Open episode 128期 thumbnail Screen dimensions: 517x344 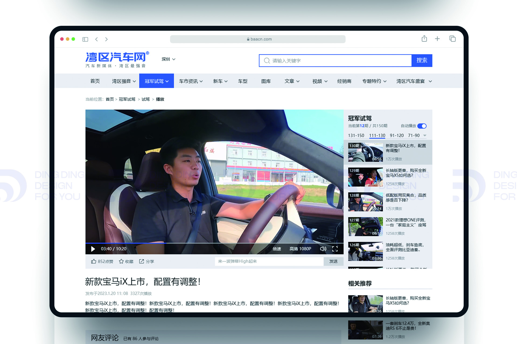[365, 202]
